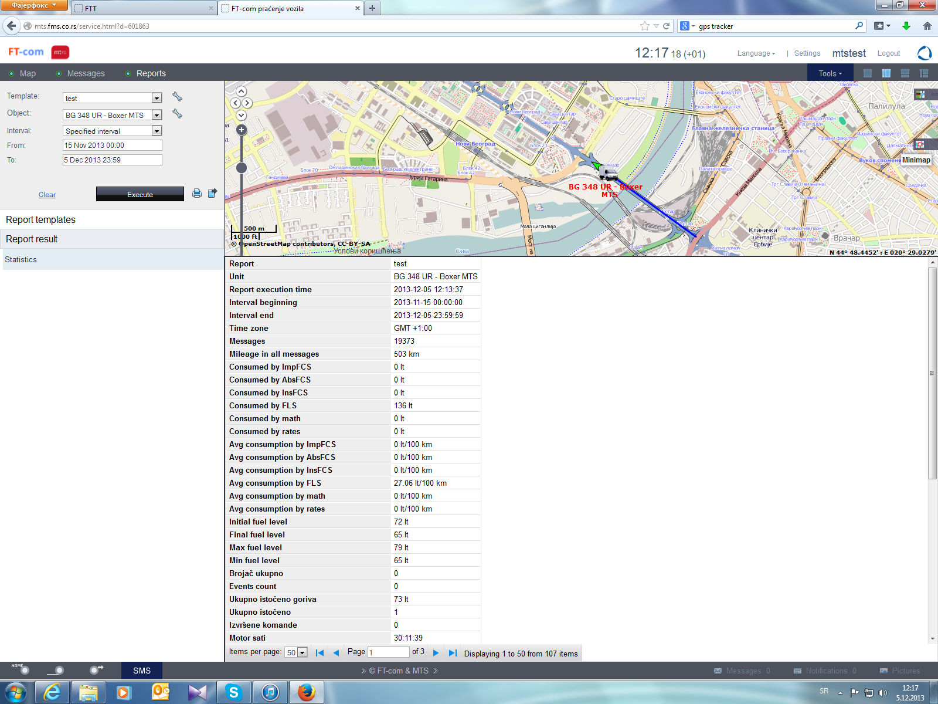Toggle the unit track trace display
Viewport: 938px width, 704px height.
pyautogui.click(x=58, y=670)
